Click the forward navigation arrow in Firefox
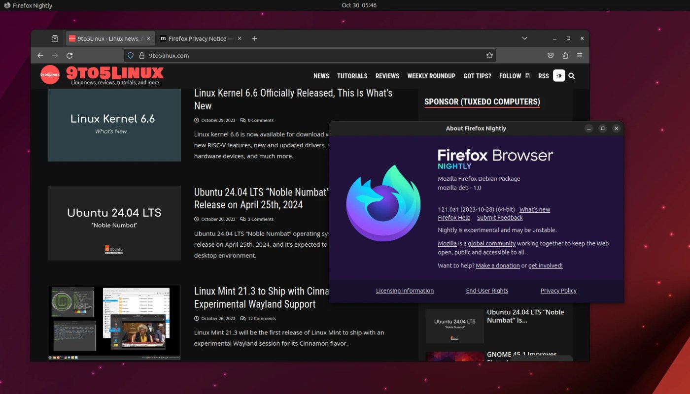 click(55, 56)
